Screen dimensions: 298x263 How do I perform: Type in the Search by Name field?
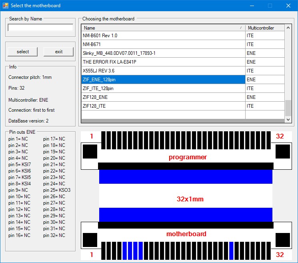40,28
